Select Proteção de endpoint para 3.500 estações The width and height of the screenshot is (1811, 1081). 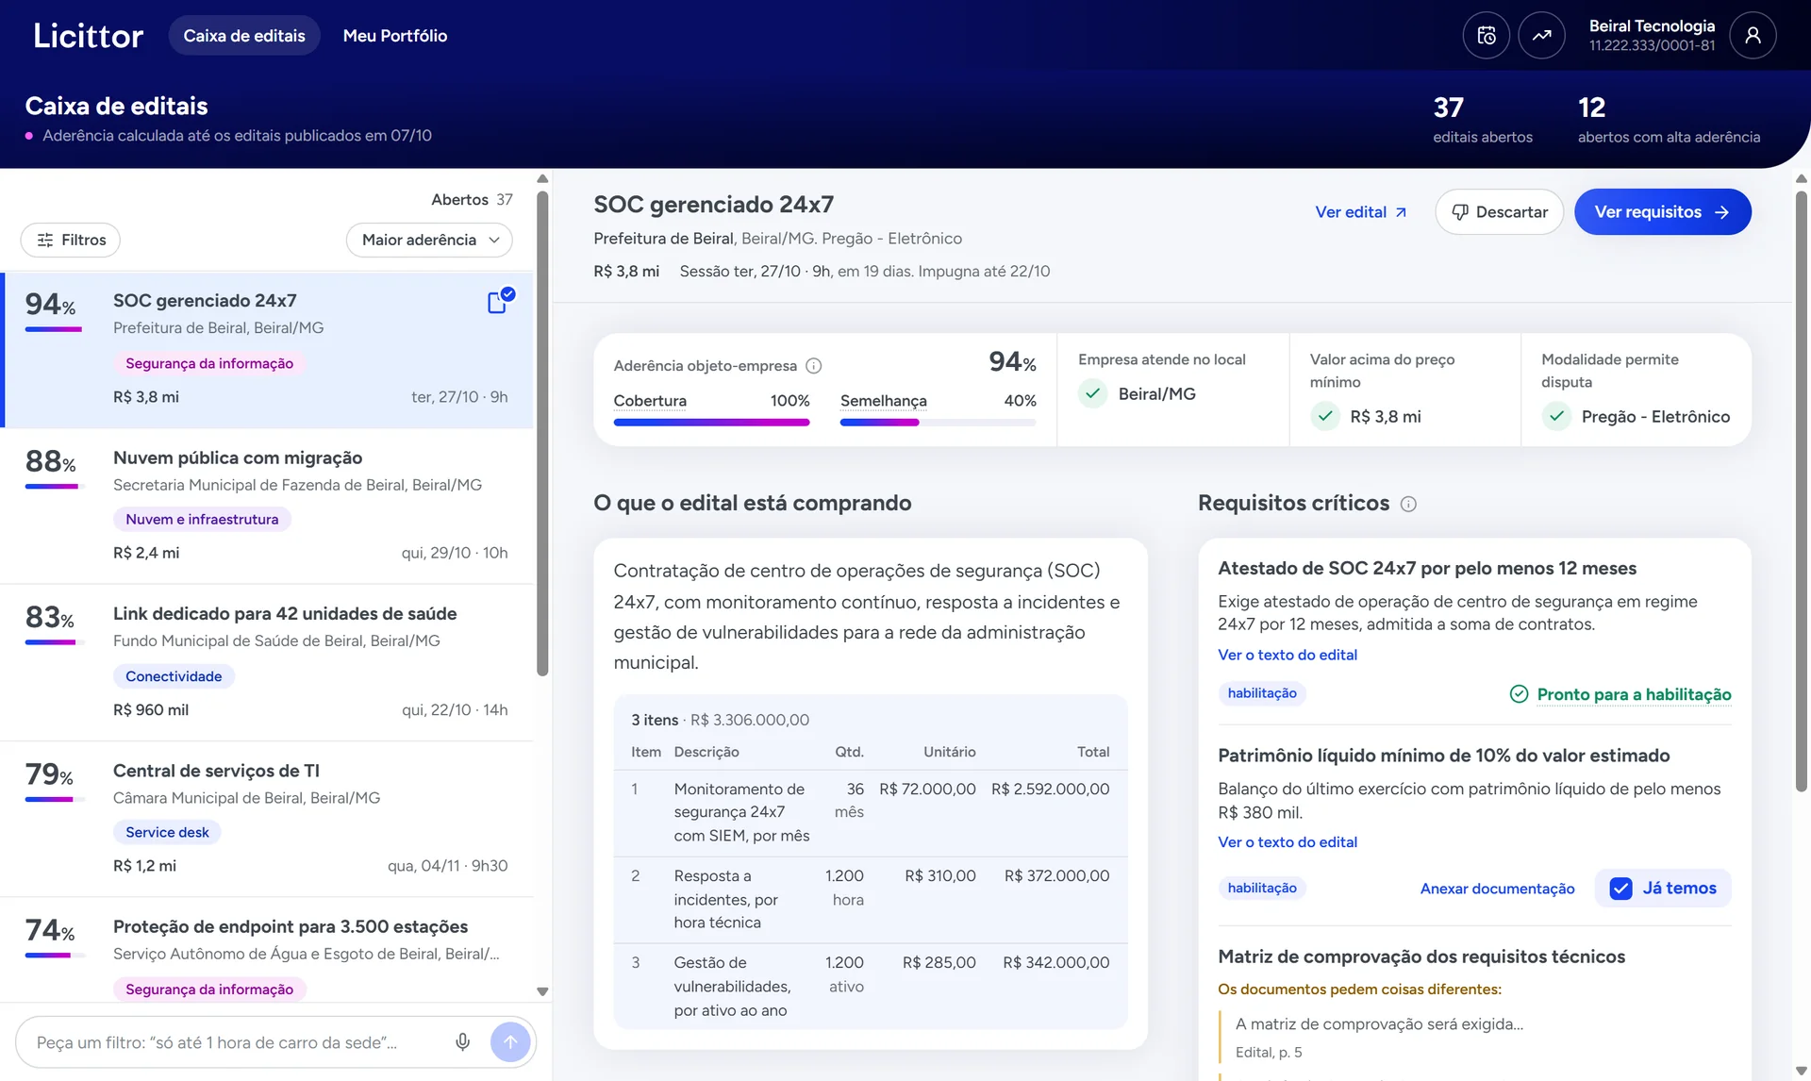tap(268, 950)
